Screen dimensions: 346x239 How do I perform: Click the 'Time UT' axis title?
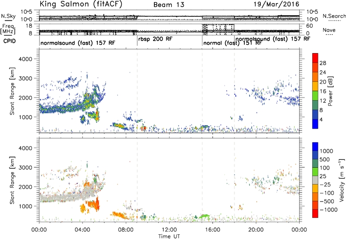(169, 236)
